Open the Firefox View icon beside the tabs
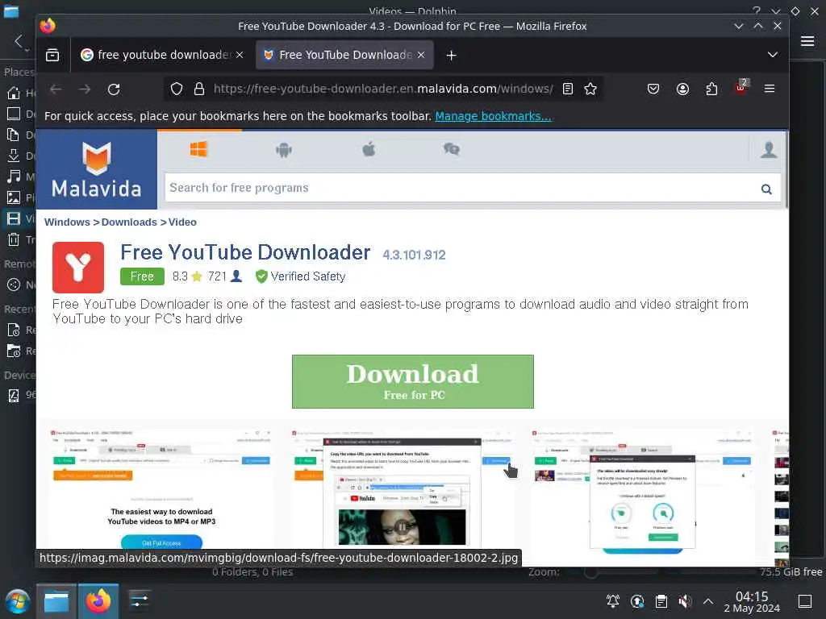This screenshot has height=619, width=826. click(52, 55)
